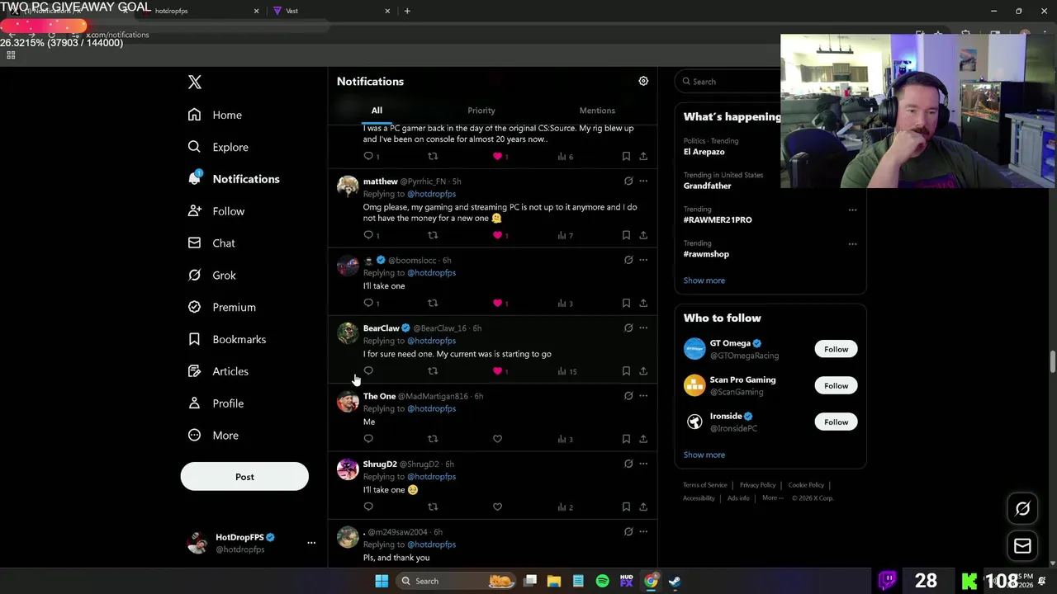Bookmark ShrugD2's reply
1057x594 pixels.
626,507
